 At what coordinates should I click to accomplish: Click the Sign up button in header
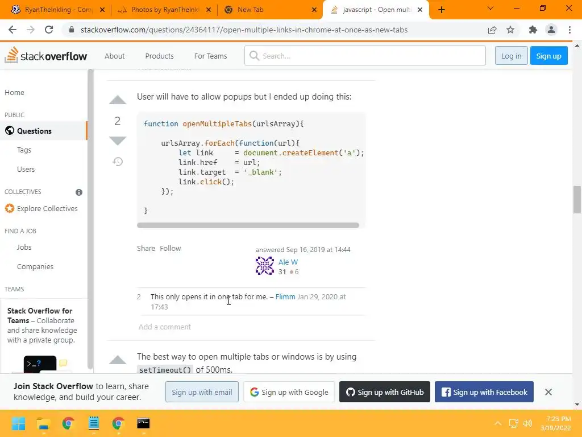click(548, 56)
